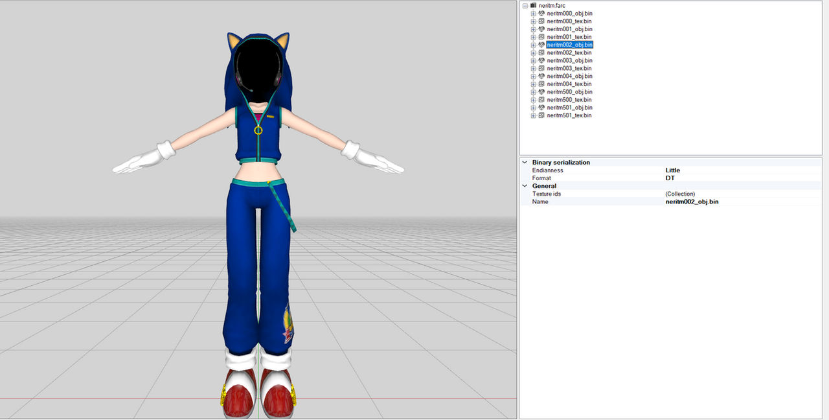Viewport: 829px width, 420px height.
Task: Collapse the Binary serialization category
Action: pyautogui.click(x=525, y=163)
